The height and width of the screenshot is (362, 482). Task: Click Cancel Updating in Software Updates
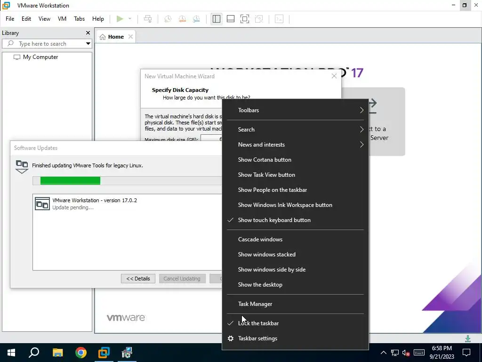pyautogui.click(x=182, y=279)
